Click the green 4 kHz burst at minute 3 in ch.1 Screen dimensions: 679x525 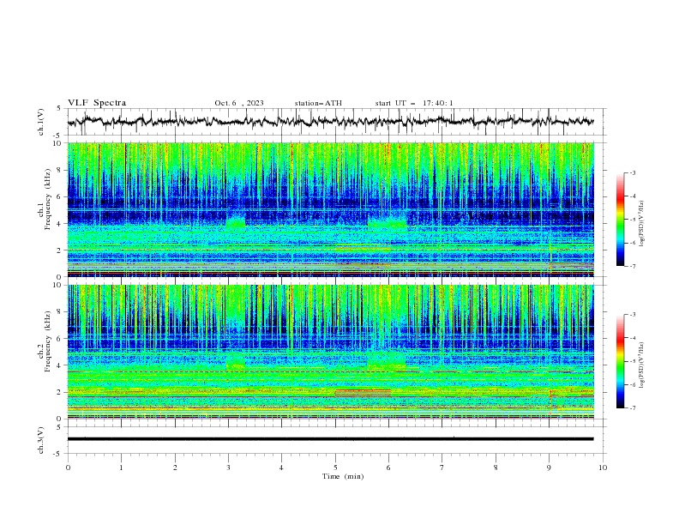236,224
